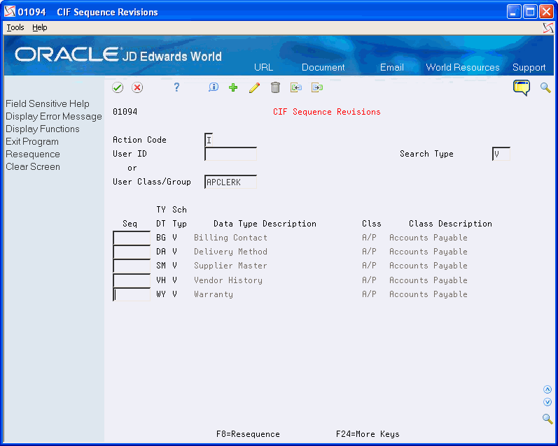The height and width of the screenshot is (446, 558).
Task: Click 'CIF Sequence Revisions' red title
Action: pyautogui.click(x=327, y=112)
